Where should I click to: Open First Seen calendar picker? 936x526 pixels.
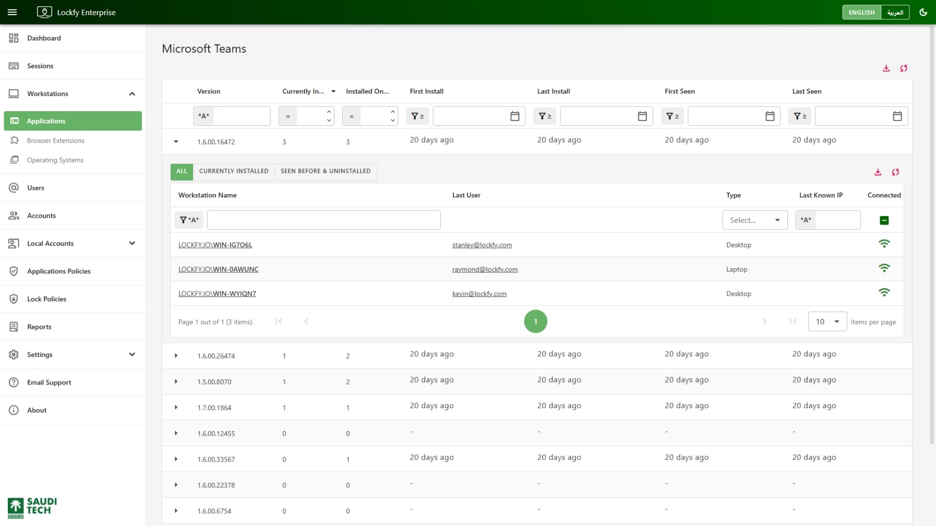[x=770, y=116]
